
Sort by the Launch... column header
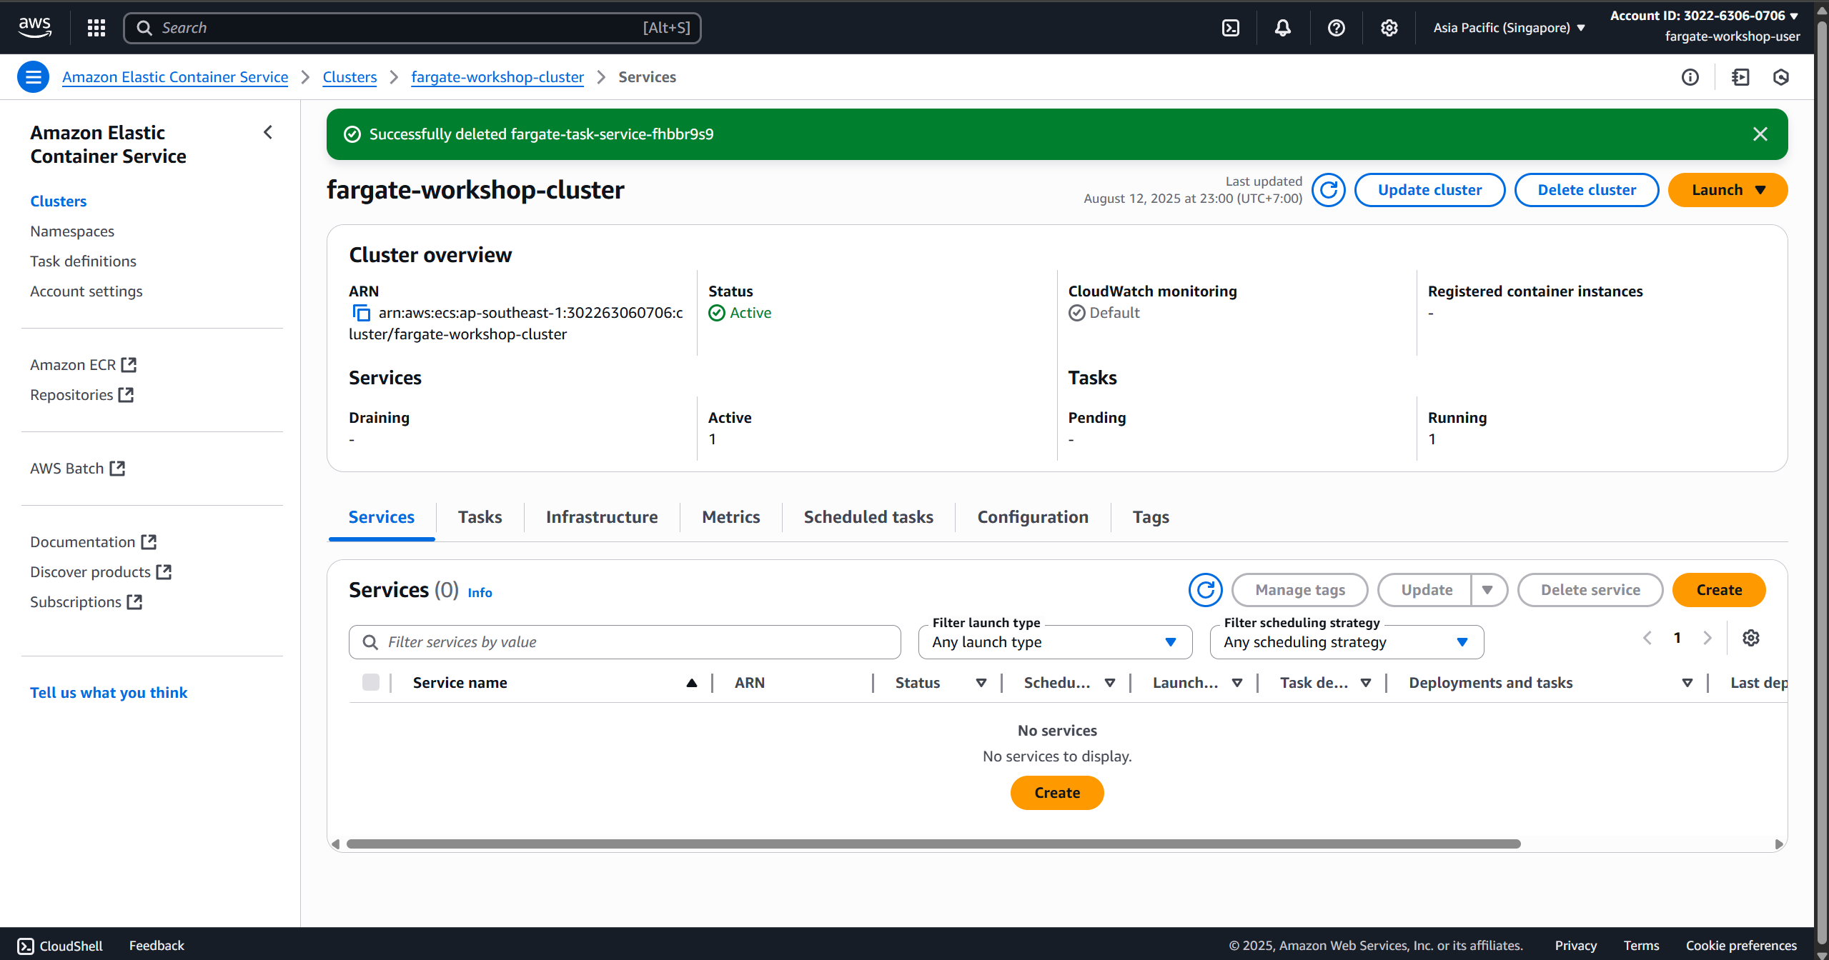point(1197,683)
